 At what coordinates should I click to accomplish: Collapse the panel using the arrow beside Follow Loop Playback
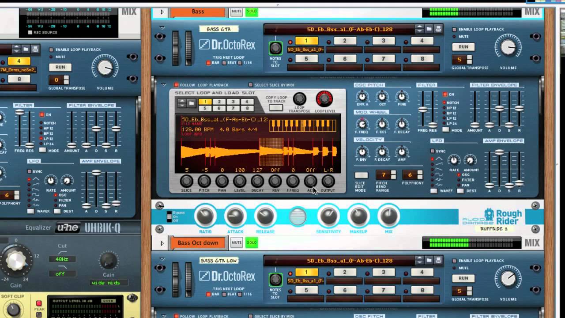click(164, 85)
